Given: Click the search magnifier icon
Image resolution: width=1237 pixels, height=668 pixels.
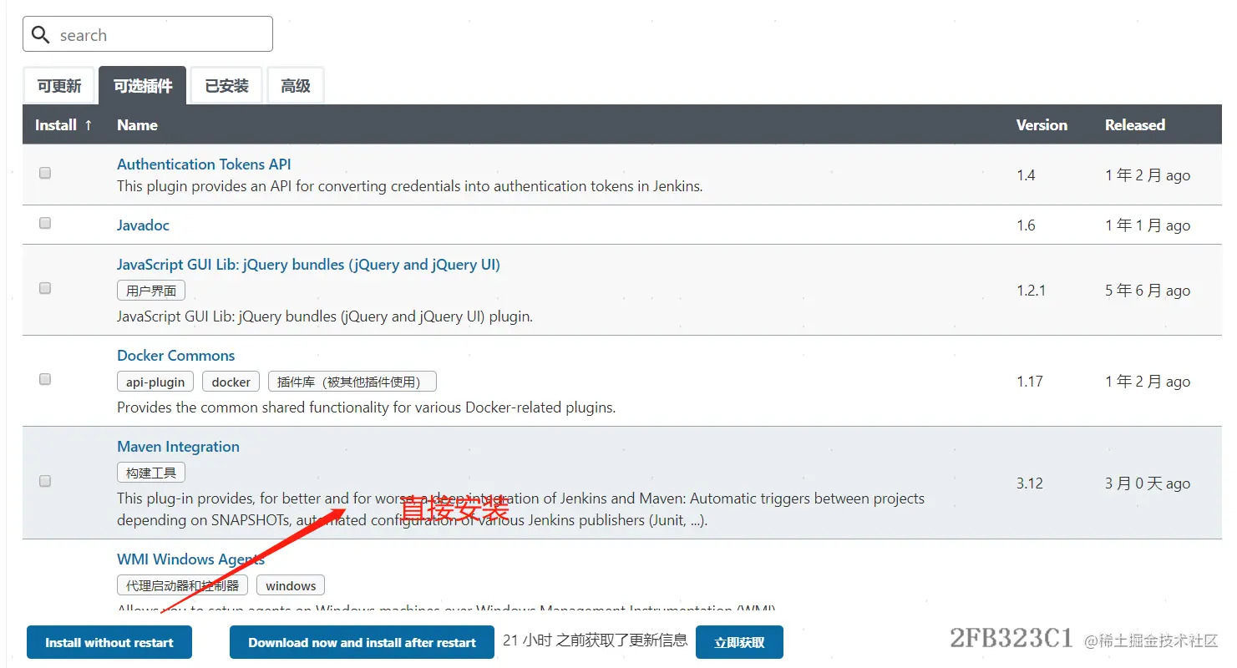Looking at the screenshot, I should pos(41,35).
